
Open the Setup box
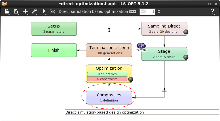click(54, 29)
